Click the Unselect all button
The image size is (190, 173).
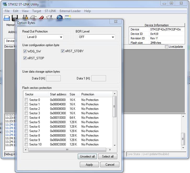point(87,156)
